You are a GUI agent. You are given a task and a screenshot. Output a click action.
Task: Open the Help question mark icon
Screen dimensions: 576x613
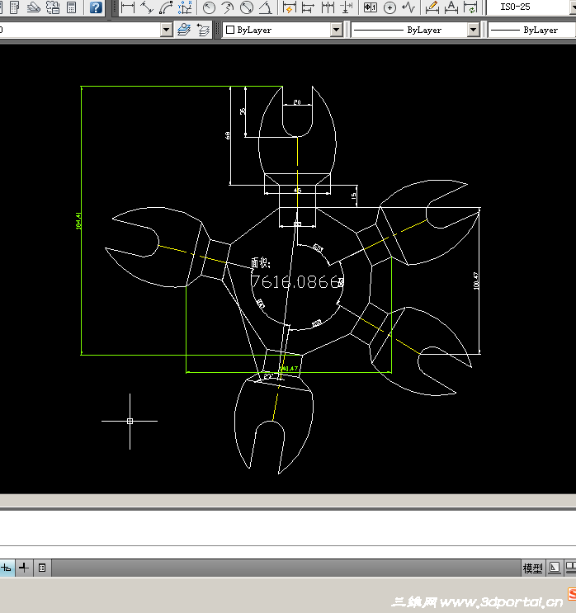coord(96,7)
